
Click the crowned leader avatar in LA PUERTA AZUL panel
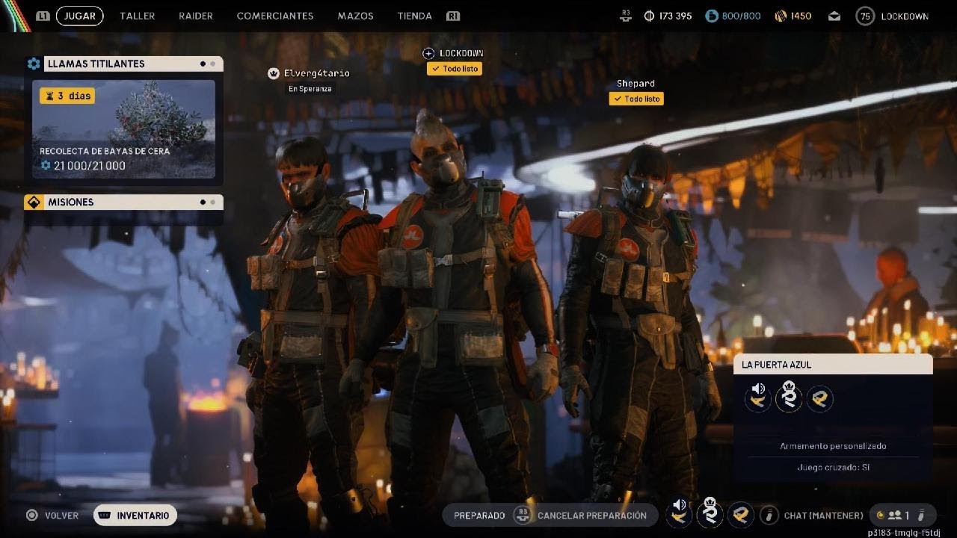pyautogui.click(x=789, y=396)
